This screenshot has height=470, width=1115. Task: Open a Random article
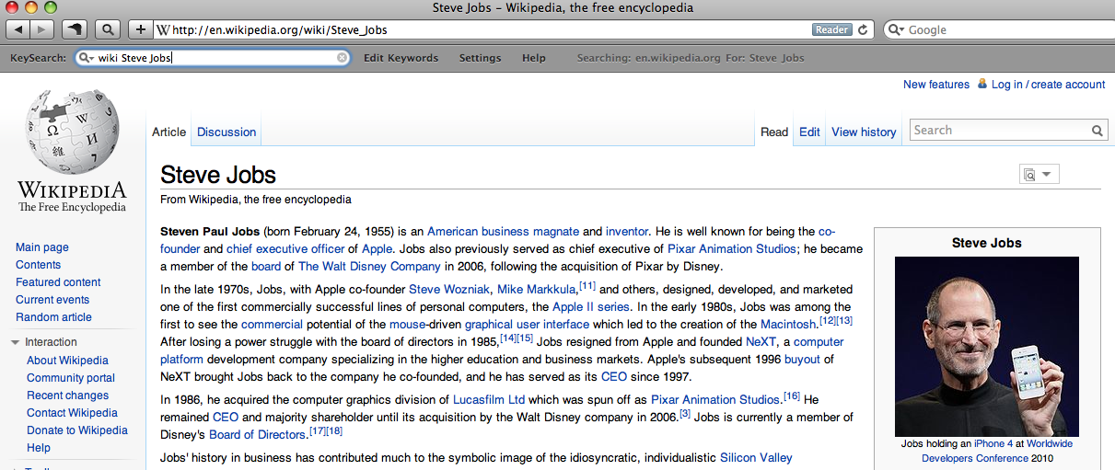(x=53, y=317)
